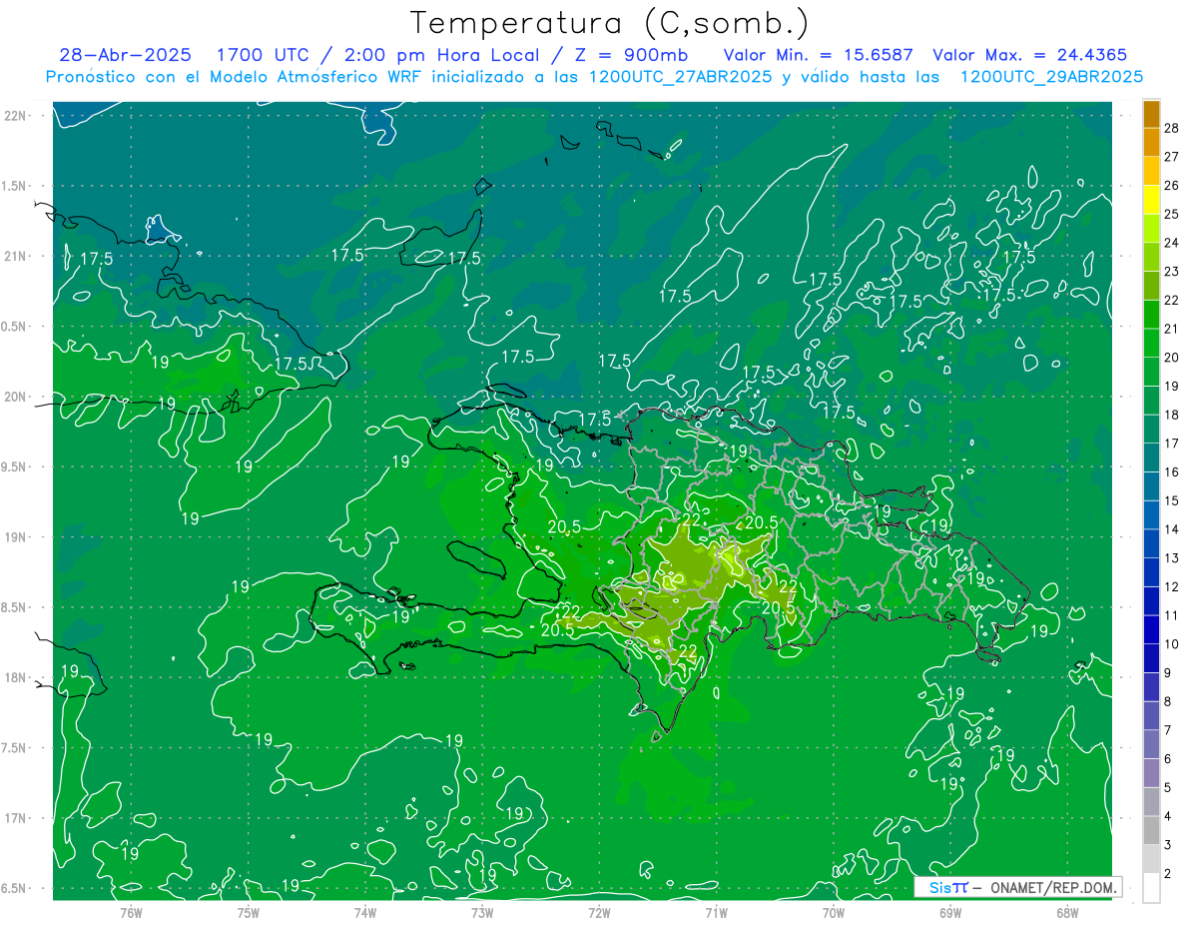Select legend swatch between 9 and 10
This screenshot has height=926, width=1198.
coord(1151,658)
